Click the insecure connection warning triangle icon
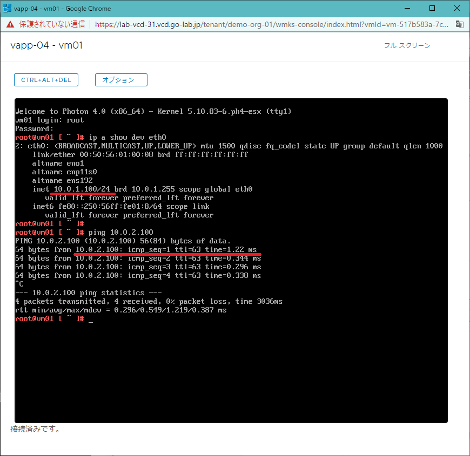The image size is (470, 456). (x=10, y=24)
